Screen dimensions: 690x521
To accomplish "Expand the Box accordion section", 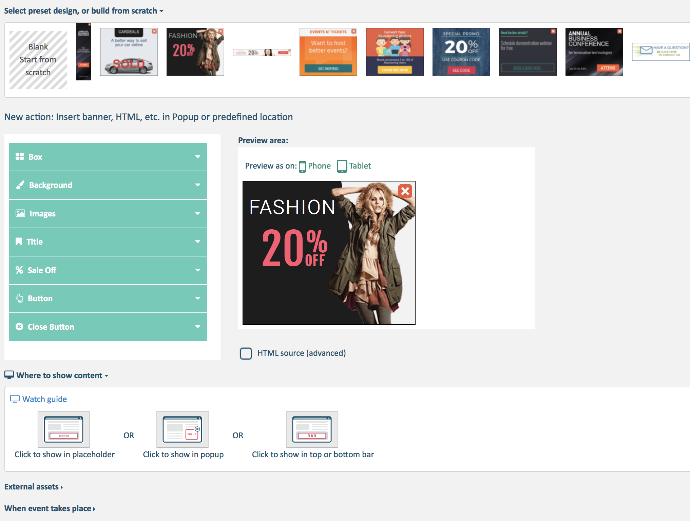I will click(x=108, y=157).
